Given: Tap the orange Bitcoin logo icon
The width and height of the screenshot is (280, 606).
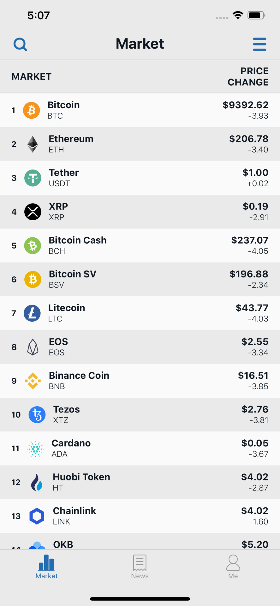Looking at the screenshot, I should coord(32,110).
